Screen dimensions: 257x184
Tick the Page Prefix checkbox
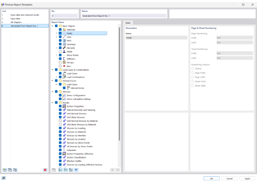(x=193, y=73)
